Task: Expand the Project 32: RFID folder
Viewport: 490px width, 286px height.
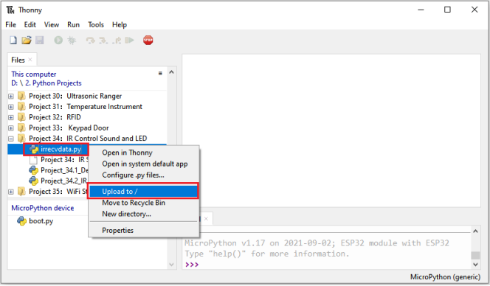Action: (x=11, y=117)
